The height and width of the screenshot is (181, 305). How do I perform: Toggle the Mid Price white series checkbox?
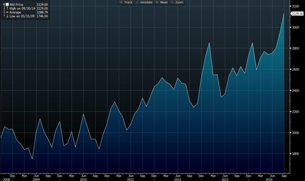[7, 5]
